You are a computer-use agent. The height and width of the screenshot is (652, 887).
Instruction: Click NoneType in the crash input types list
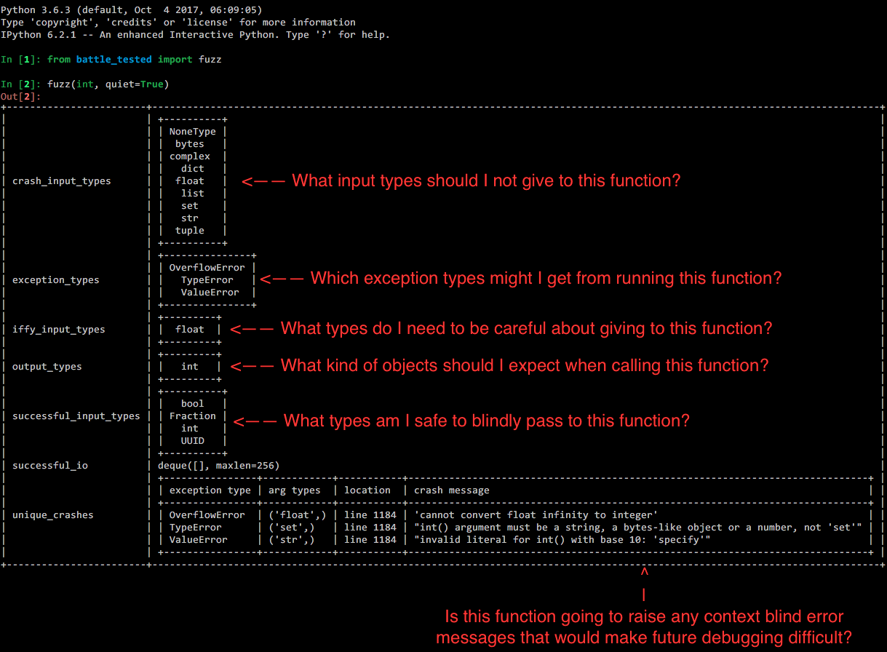(x=192, y=132)
